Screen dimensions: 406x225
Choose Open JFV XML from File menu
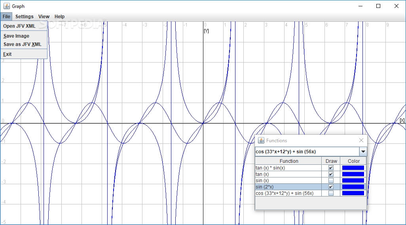pyautogui.click(x=24, y=26)
